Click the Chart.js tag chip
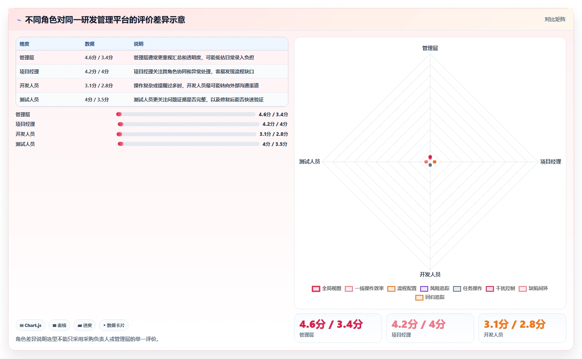 pos(31,325)
